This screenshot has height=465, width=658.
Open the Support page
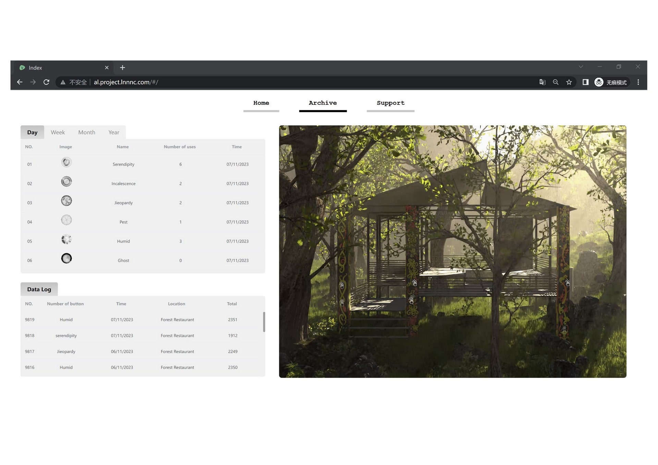[390, 103]
